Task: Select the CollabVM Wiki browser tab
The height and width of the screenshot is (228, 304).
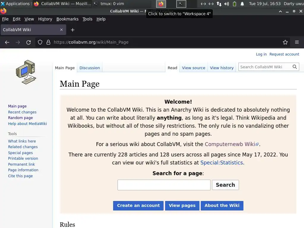Action: point(33,30)
